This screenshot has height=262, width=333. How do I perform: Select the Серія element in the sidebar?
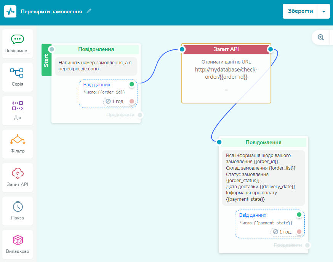pos(17,76)
